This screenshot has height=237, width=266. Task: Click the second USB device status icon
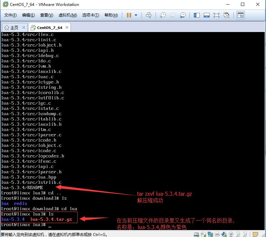(245, 234)
